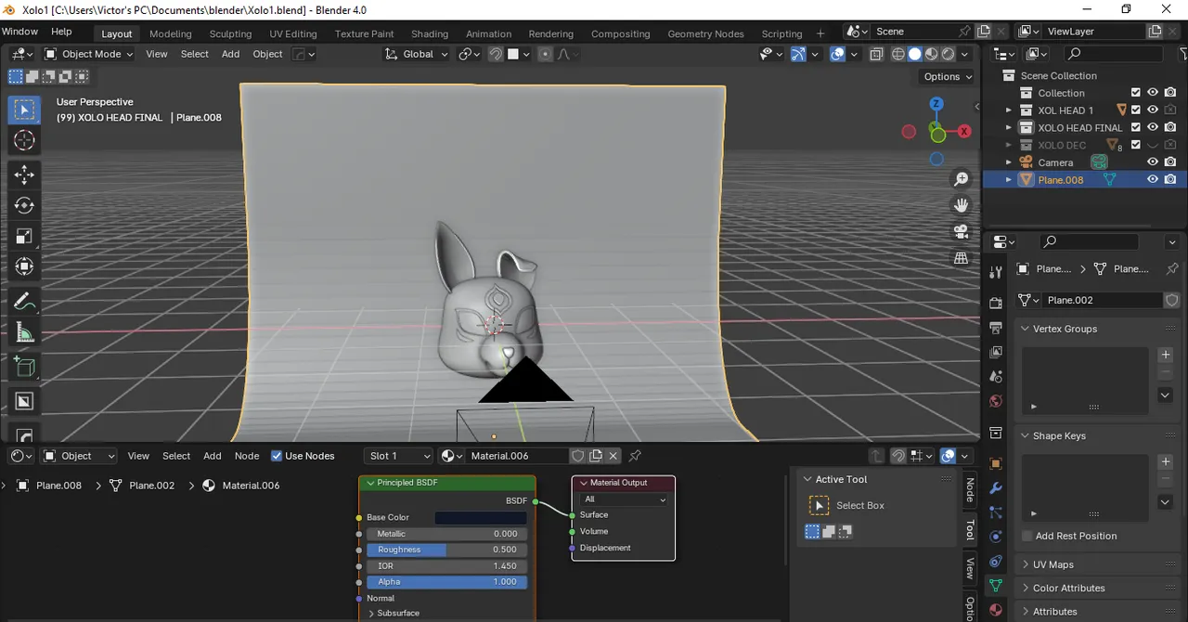Open the View Layer properties tab
1188x622 pixels.
coord(996,352)
